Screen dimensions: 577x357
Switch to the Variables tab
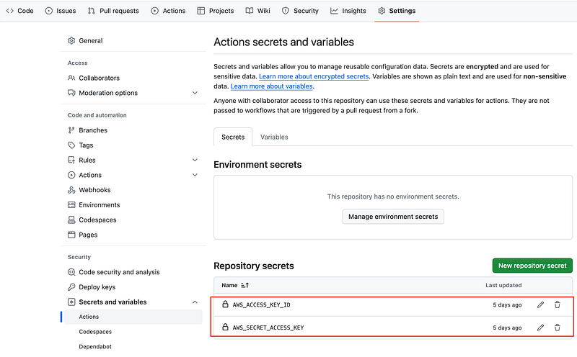[274, 137]
